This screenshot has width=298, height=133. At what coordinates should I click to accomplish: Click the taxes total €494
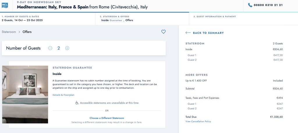click(x=280, y=98)
